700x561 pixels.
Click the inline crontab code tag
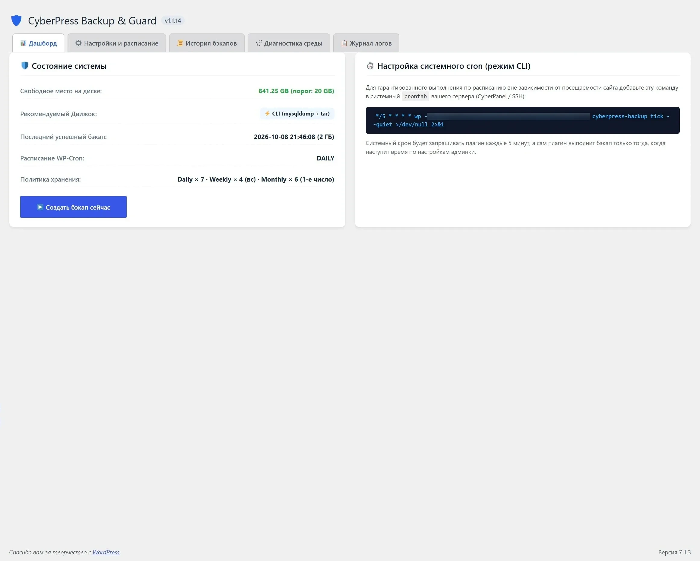click(415, 97)
